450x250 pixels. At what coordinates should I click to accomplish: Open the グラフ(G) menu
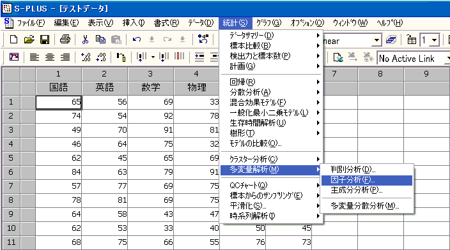click(269, 22)
